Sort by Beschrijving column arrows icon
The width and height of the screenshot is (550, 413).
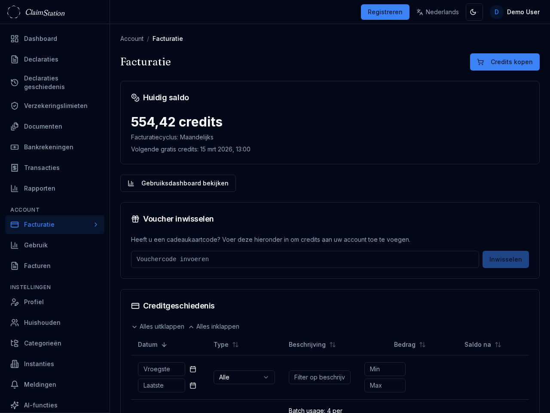click(333, 345)
